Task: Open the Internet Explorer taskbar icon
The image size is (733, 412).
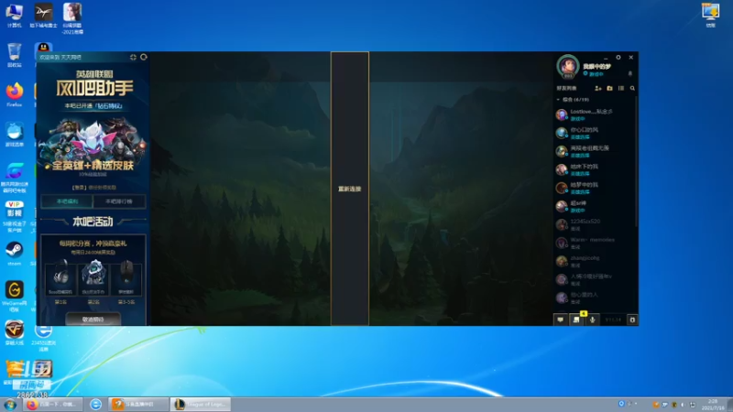Action: 96,404
